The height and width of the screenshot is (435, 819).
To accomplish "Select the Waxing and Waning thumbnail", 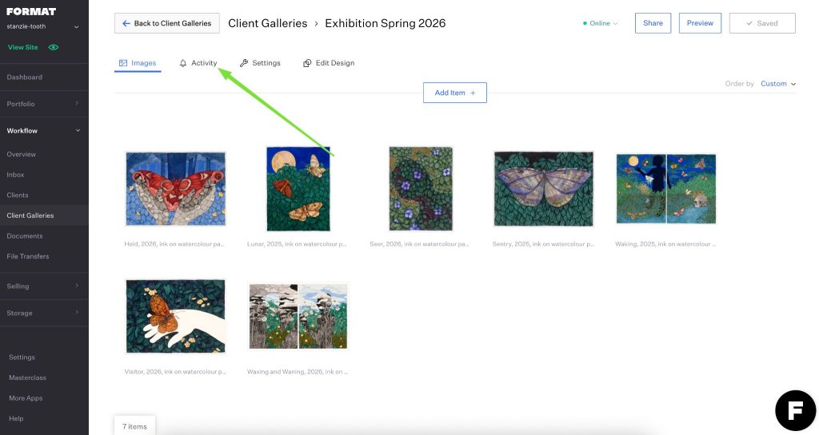I will [298, 316].
